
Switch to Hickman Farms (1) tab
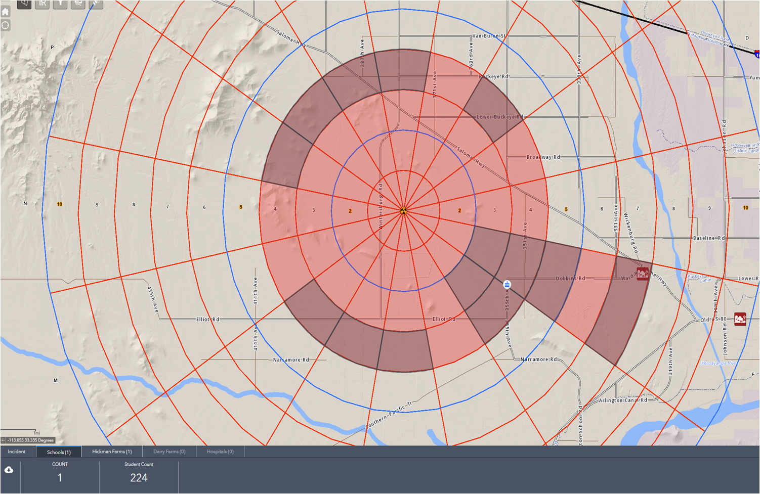112,452
